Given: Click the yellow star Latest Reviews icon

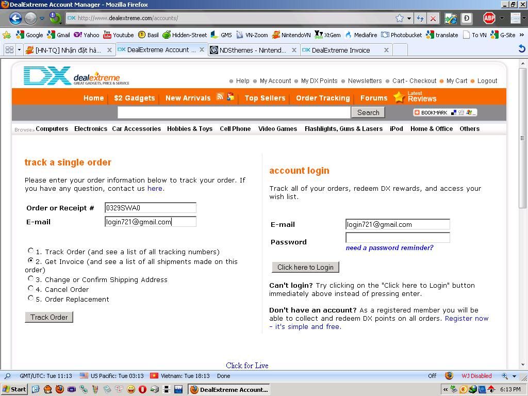Looking at the screenshot, I should coord(399,97).
